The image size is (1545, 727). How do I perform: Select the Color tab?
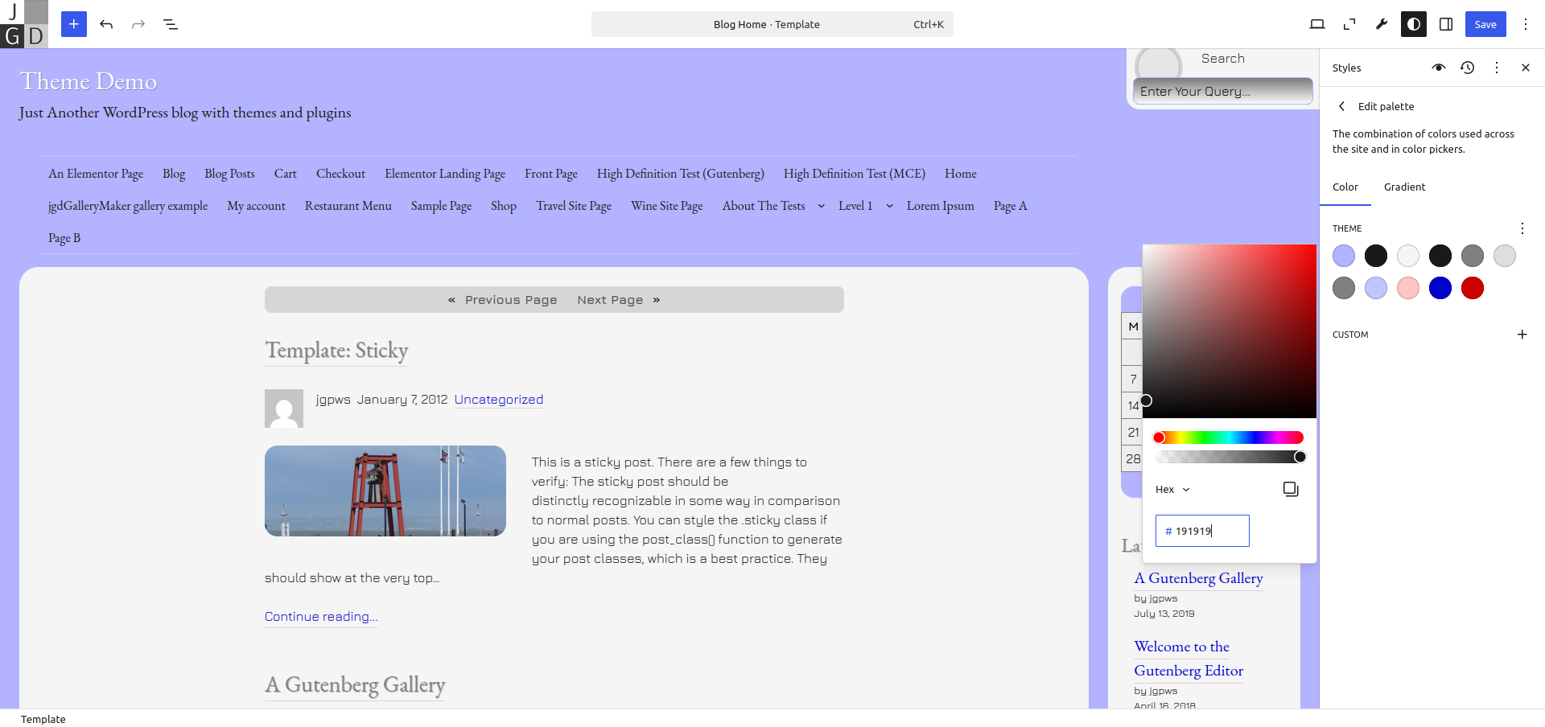click(1345, 187)
